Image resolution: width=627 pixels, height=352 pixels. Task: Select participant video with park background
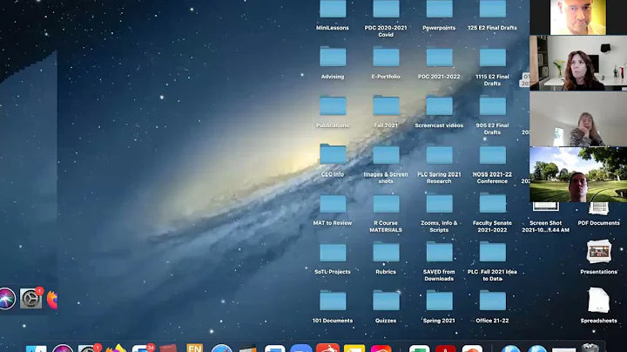click(x=578, y=174)
